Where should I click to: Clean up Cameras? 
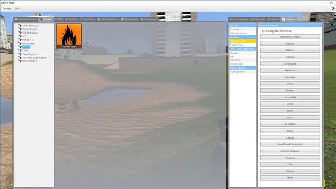point(290,57)
